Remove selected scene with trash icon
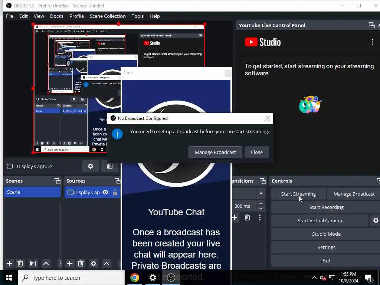 pyautogui.click(x=20, y=263)
